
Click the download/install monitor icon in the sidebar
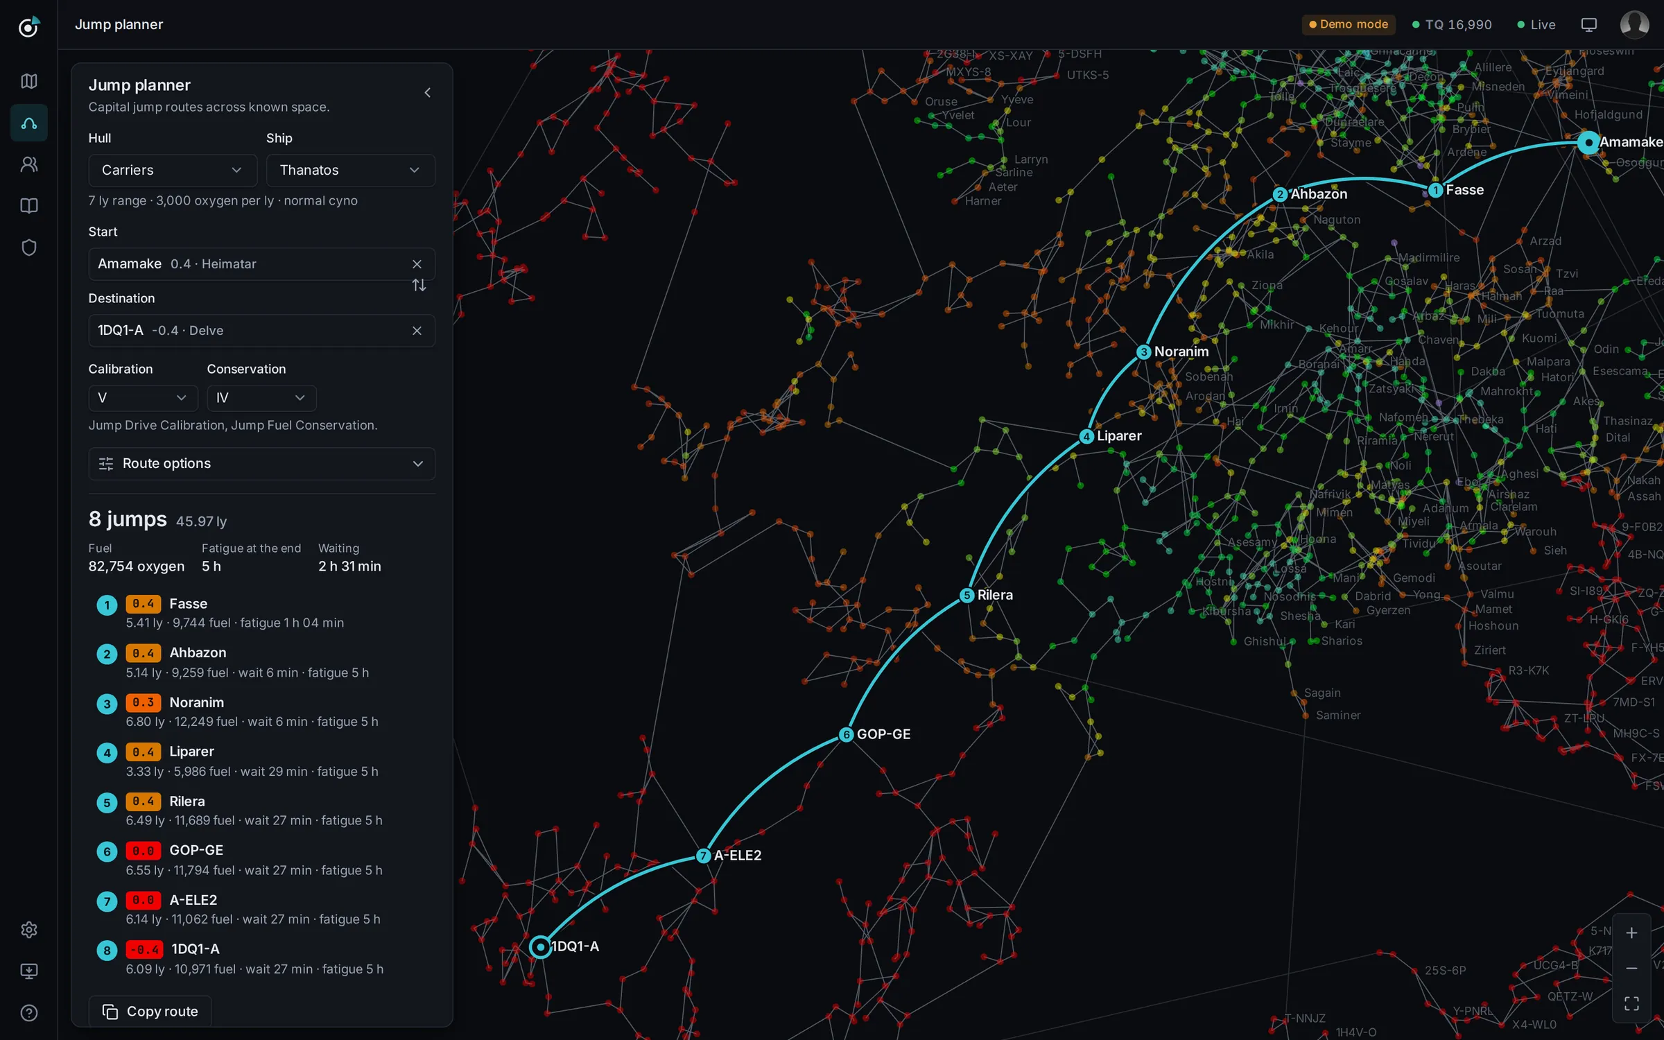(x=28, y=971)
